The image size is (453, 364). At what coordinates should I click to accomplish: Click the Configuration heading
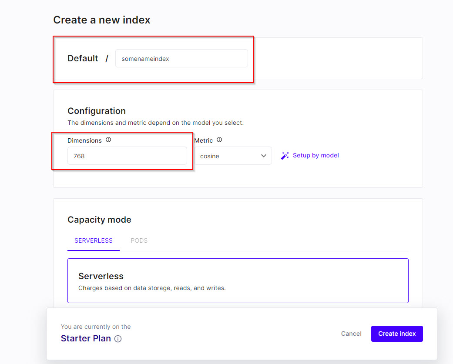point(97,111)
